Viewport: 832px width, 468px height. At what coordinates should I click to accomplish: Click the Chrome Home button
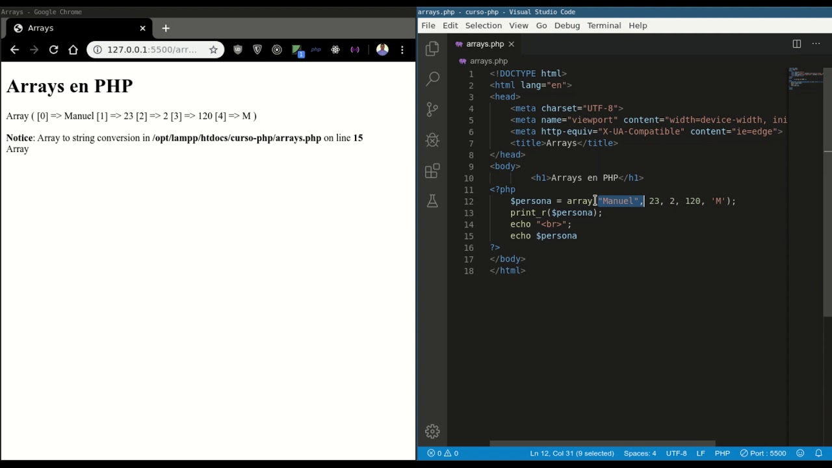click(x=73, y=49)
